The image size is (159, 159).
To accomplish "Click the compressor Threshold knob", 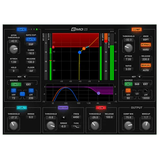I will [x=129, y=48].
